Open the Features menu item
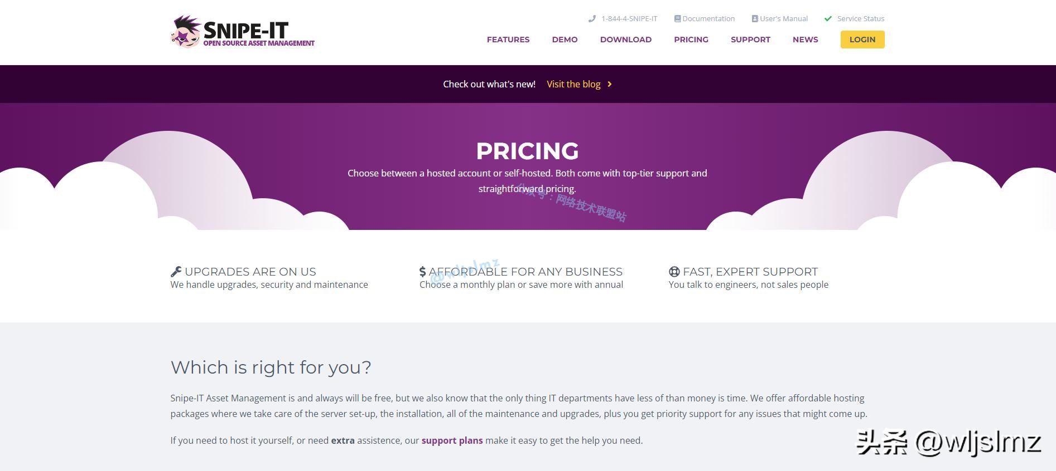The image size is (1056, 471). point(508,40)
